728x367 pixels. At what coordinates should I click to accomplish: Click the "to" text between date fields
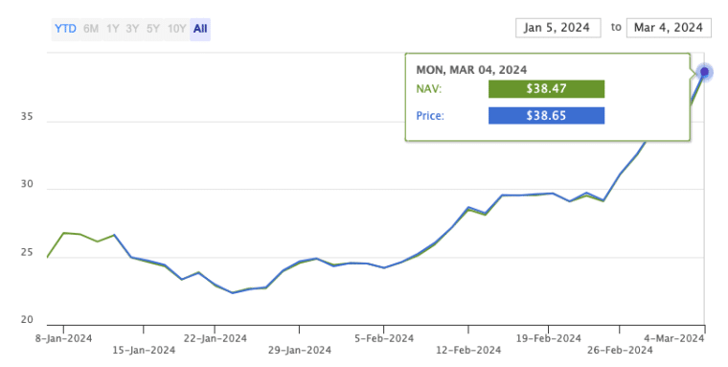pyautogui.click(x=616, y=28)
